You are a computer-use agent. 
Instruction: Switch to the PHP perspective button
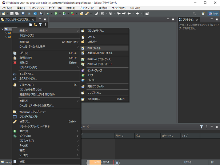[213, 13]
